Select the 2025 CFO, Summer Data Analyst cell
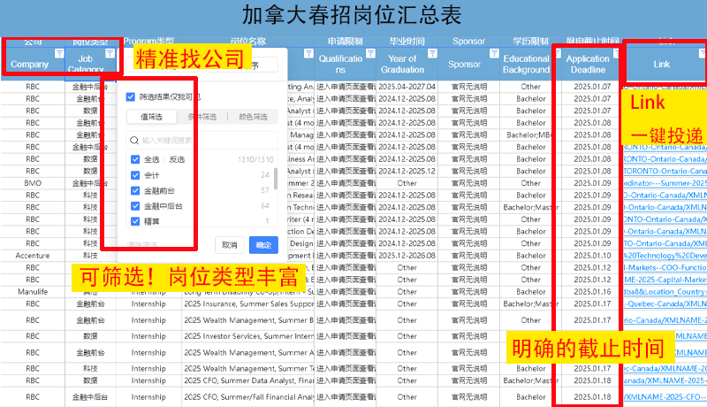Screen dimensions: 707x407 tap(248, 380)
